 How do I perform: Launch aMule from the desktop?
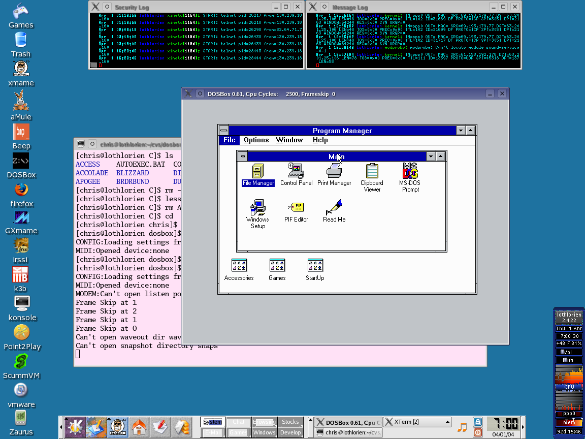[x=21, y=105]
